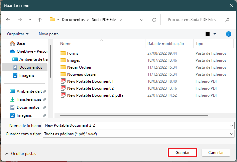
Task: Open the Forms folder icon
Action: 63,53
